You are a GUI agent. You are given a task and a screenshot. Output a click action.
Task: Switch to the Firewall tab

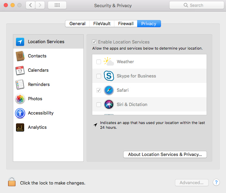(126, 23)
